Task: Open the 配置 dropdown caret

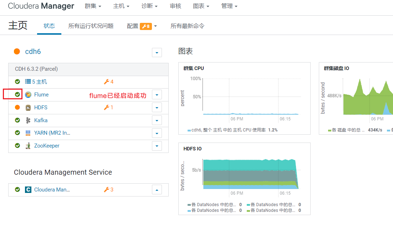Action: tap(155, 26)
